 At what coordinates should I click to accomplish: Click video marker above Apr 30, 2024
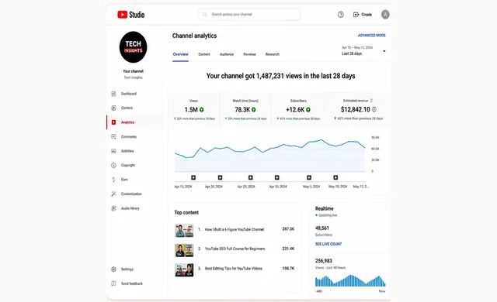pos(276,177)
